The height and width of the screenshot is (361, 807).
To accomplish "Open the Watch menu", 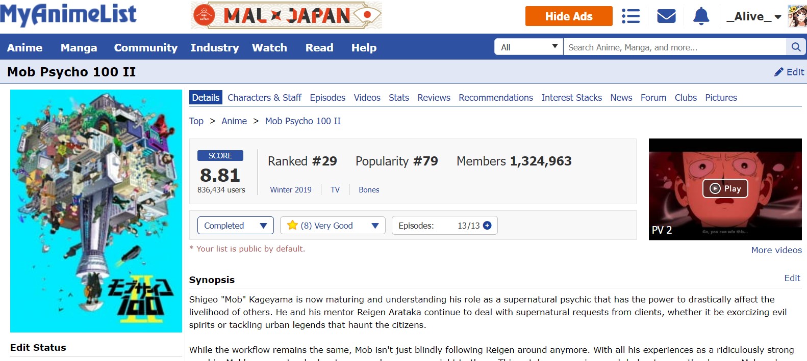I will tap(269, 47).
